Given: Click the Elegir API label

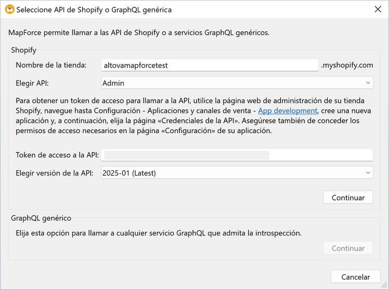Looking at the screenshot, I should coord(32,83).
